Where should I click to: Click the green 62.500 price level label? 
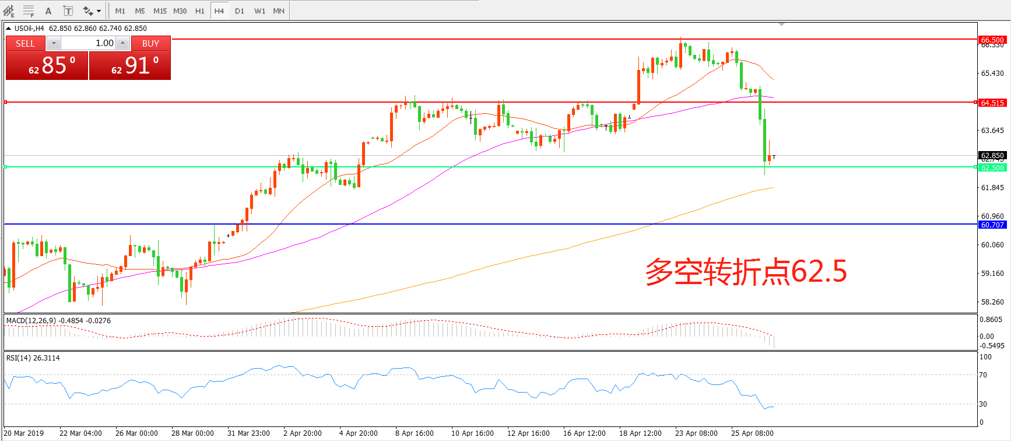pyautogui.click(x=992, y=167)
